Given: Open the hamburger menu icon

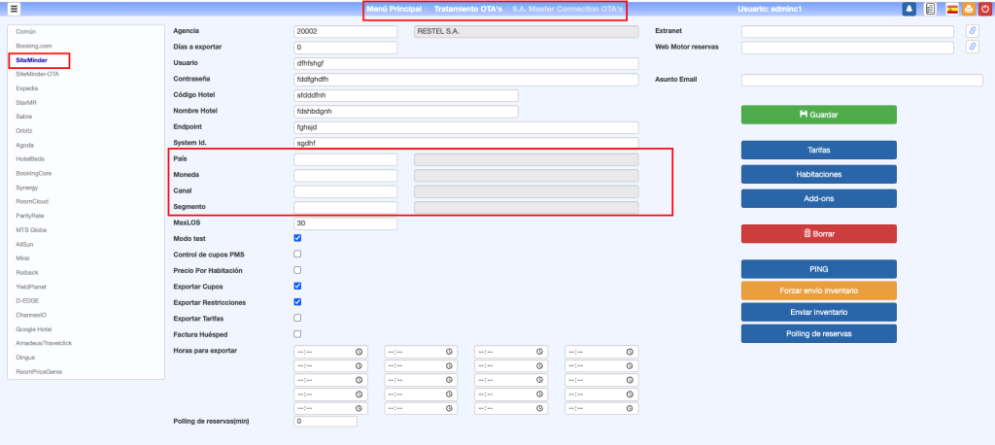Looking at the screenshot, I should 14,9.
